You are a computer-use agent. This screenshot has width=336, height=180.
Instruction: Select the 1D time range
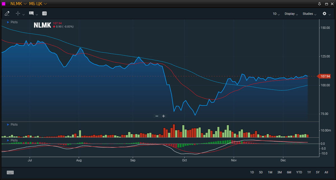pyautogui.click(x=252, y=172)
